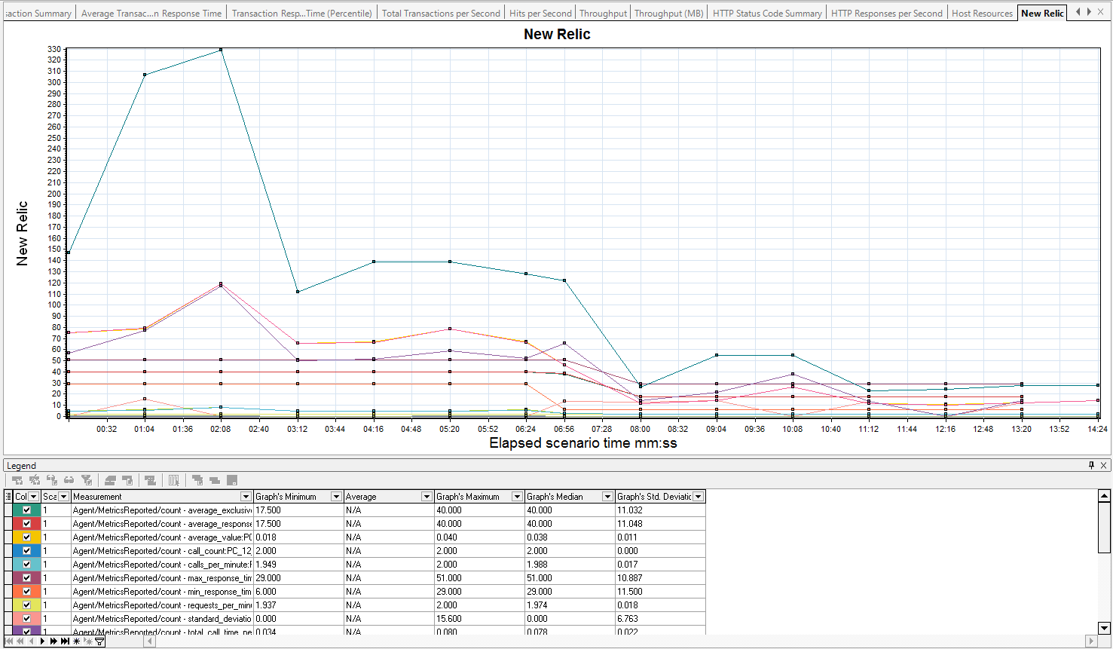Select the max_response_time measurement row
The width and height of the screenshot is (1113, 649).
click(x=162, y=578)
